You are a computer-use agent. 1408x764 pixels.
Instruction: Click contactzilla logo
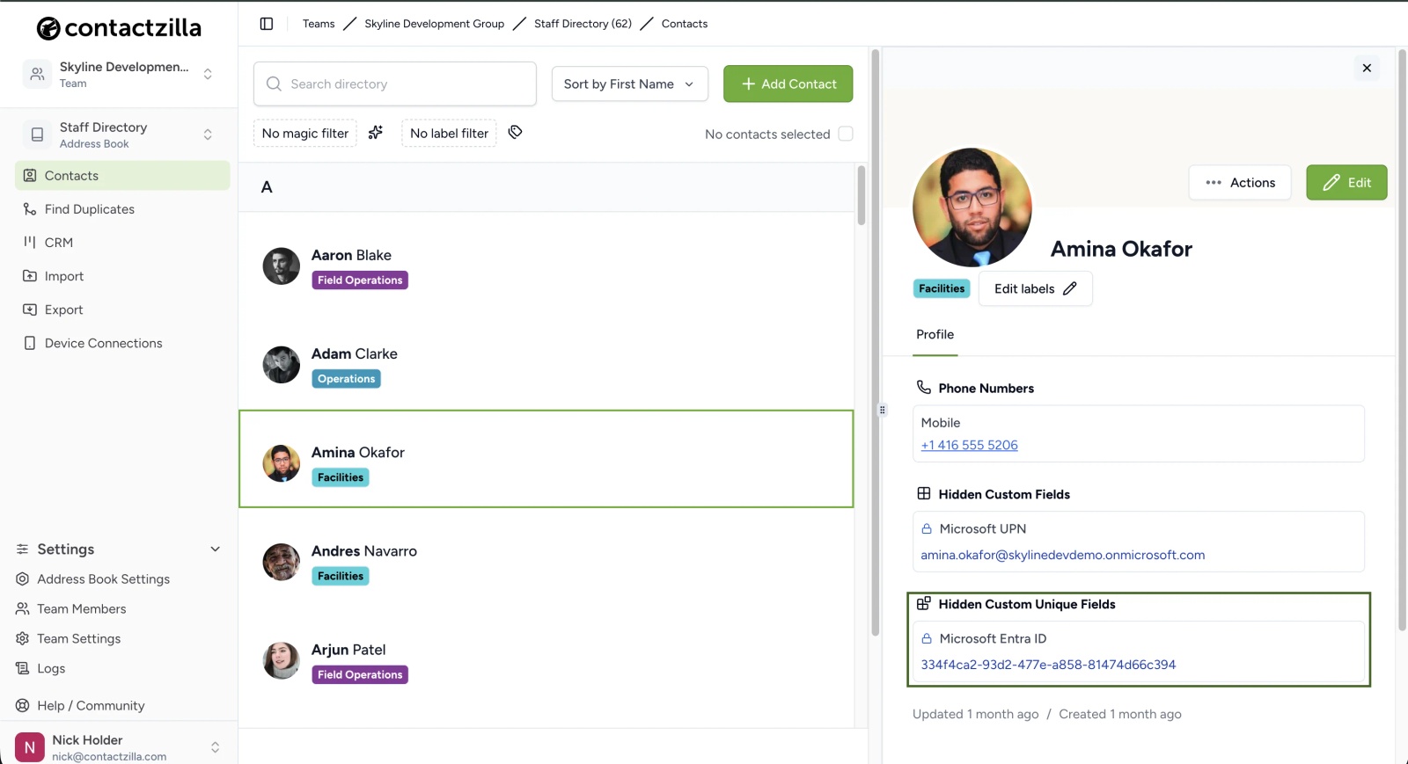tap(119, 28)
